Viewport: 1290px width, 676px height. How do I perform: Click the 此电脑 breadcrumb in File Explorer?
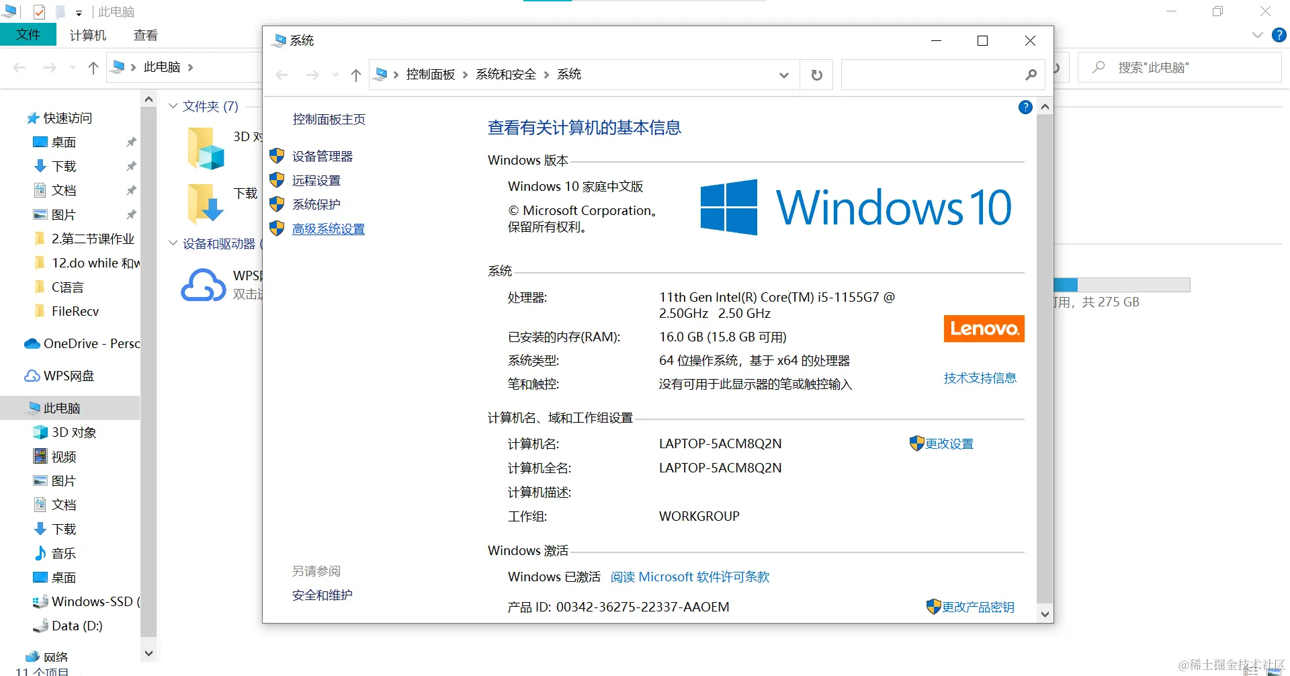pos(162,67)
